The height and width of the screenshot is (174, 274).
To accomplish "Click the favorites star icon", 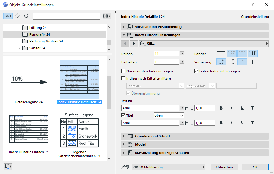I will click(x=17, y=16).
